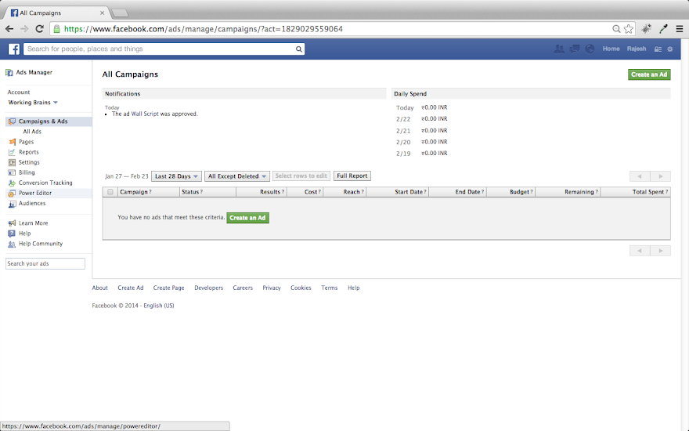Click the Help Community people icon
Viewport: 689px width, 431px height.
[x=12, y=244]
